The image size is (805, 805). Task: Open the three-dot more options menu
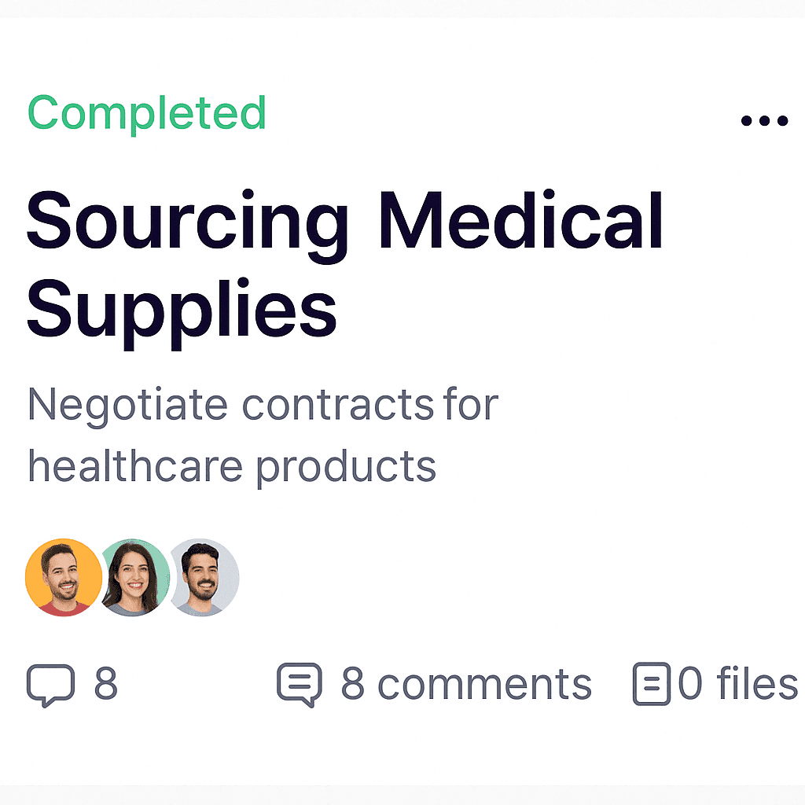pos(764,120)
